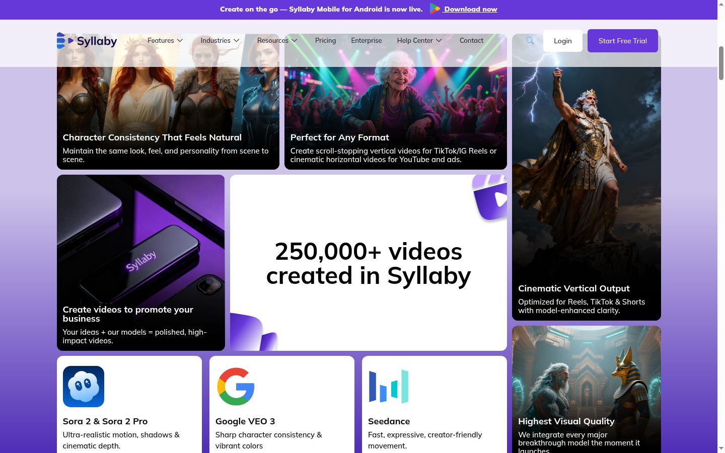The width and height of the screenshot is (725, 453).
Task: Follow the Download now link
Action: 471,9
